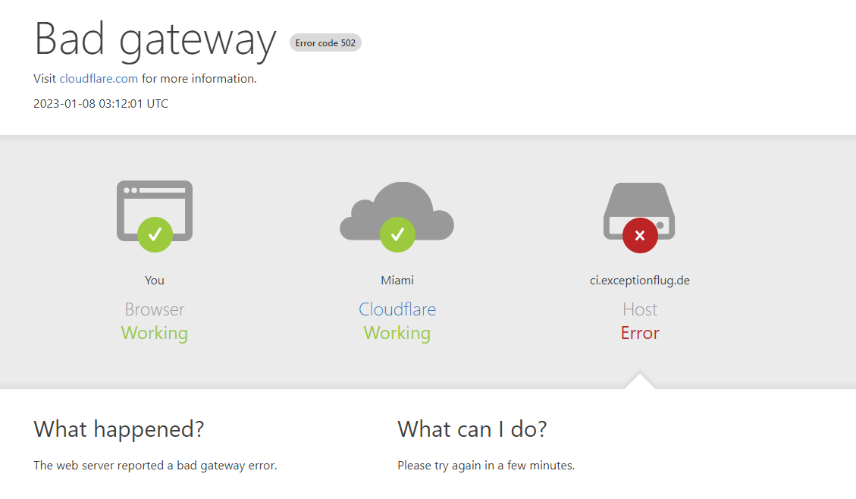Click the green checkmark under the browser icon
Screen dimensions: 856x499
click(x=155, y=235)
